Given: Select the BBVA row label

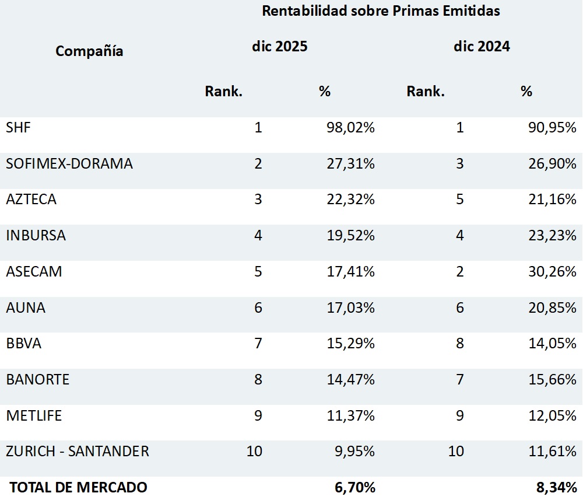Looking at the screenshot, I should pos(24,344).
